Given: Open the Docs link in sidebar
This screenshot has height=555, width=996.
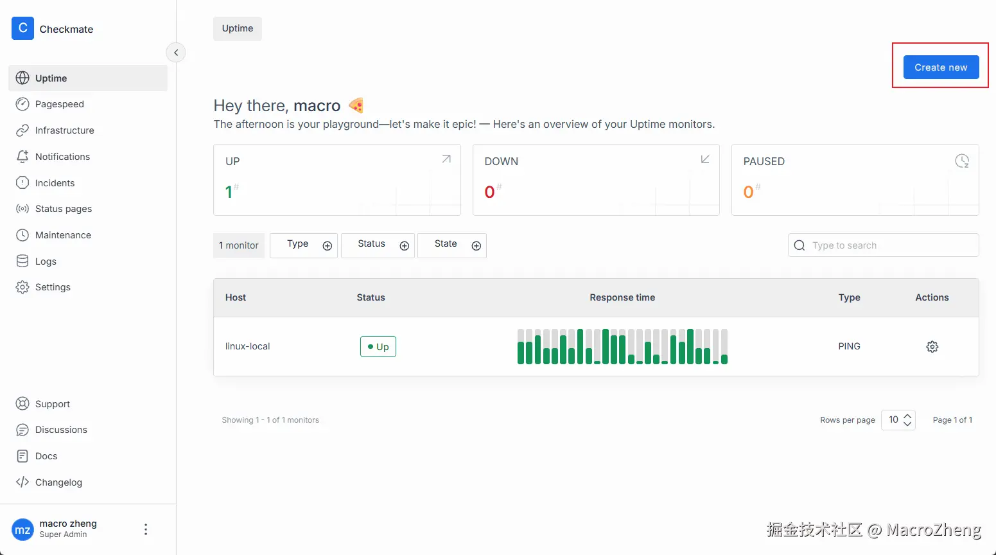Looking at the screenshot, I should tap(46, 456).
